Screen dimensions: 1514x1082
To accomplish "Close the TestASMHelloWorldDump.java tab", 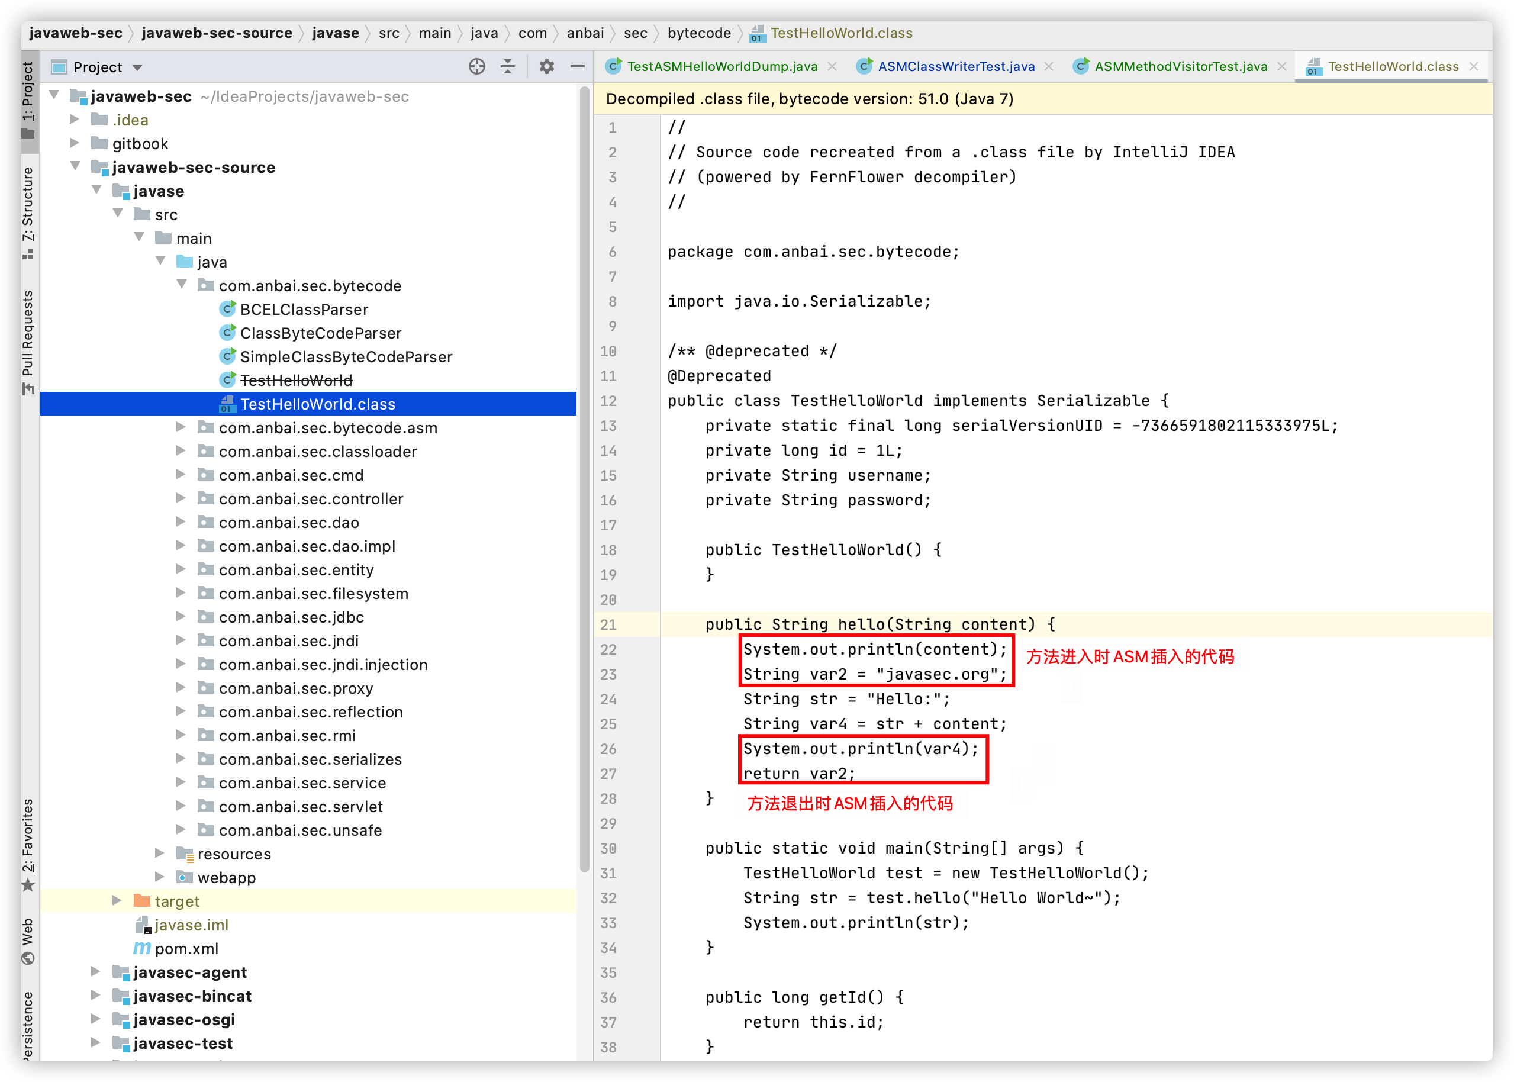I will tap(833, 67).
